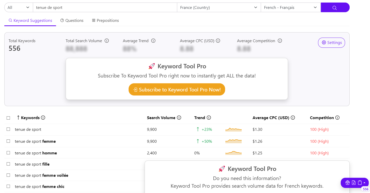Expand floating toolbar with the caret arrow
The height and width of the screenshot is (193, 370).
[364, 183]
